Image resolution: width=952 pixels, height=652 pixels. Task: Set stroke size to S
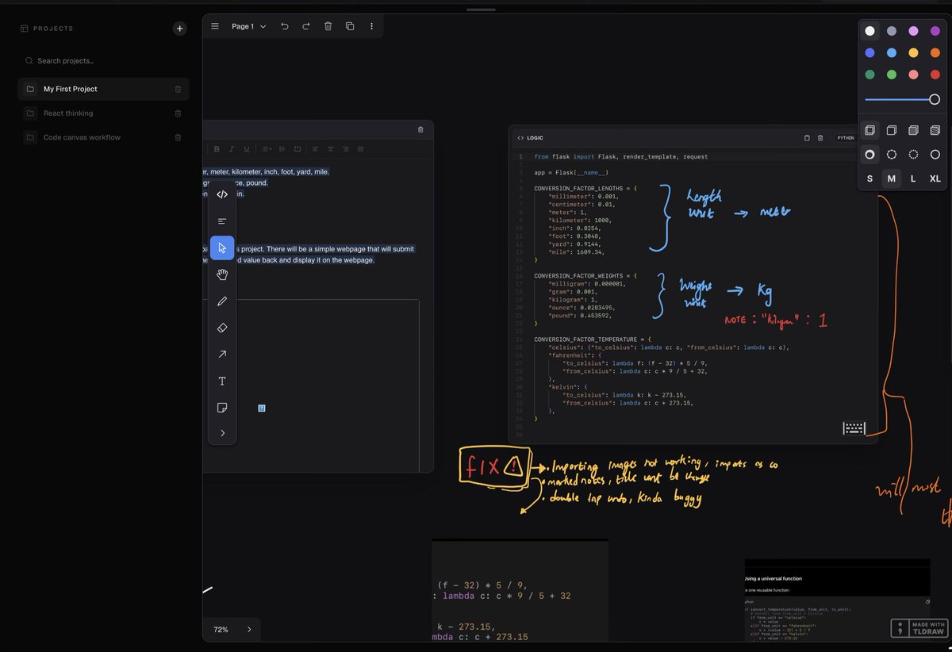coord(870,179)
